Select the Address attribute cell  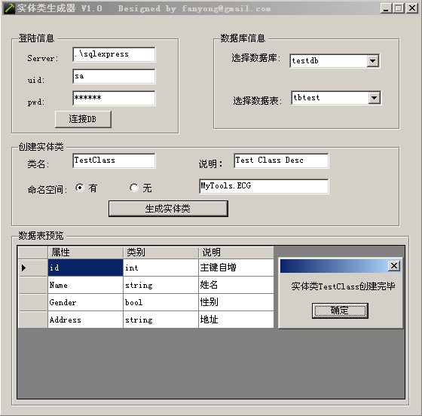[x=85, y=320]
